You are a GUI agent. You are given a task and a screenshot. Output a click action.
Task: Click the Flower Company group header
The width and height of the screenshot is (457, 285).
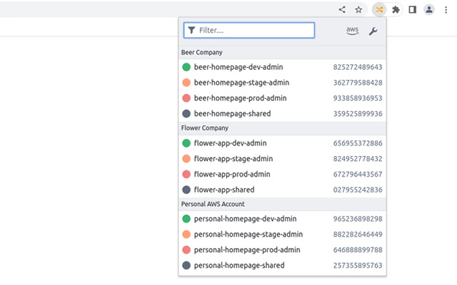(283, 128)
